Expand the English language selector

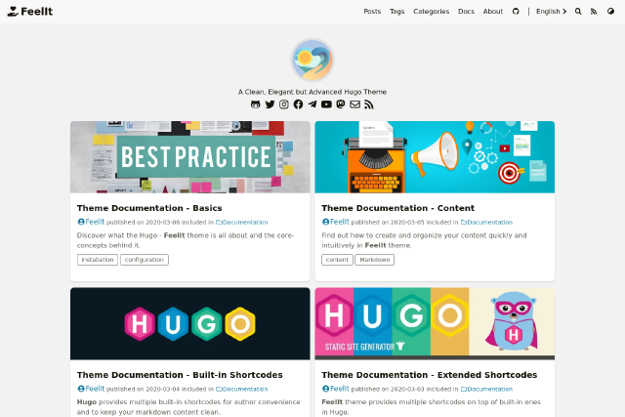point(551,12)
